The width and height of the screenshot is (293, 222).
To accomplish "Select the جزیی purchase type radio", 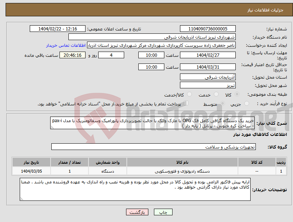I will coord(247,104).
